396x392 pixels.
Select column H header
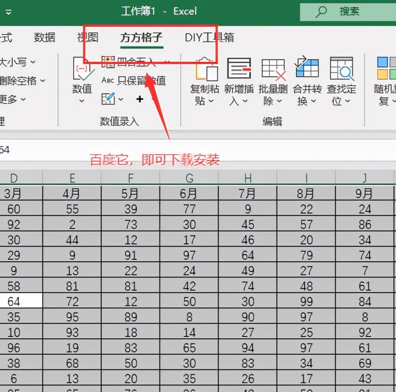click(248, 178)
